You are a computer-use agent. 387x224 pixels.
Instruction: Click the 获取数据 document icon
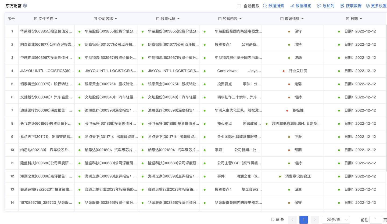point(342,6)
